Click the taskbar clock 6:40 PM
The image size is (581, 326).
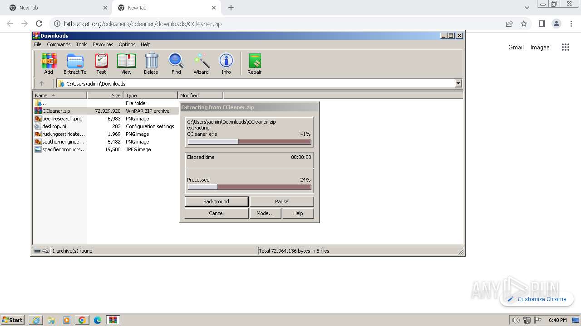557,320
